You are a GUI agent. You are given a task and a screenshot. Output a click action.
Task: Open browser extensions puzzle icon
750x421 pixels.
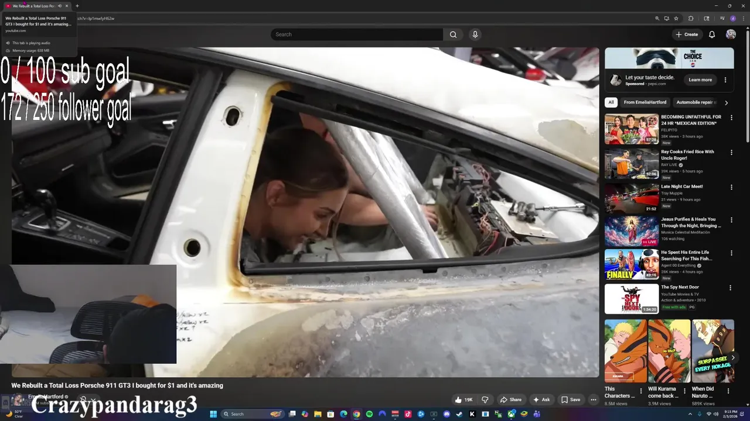coord(691,18)
